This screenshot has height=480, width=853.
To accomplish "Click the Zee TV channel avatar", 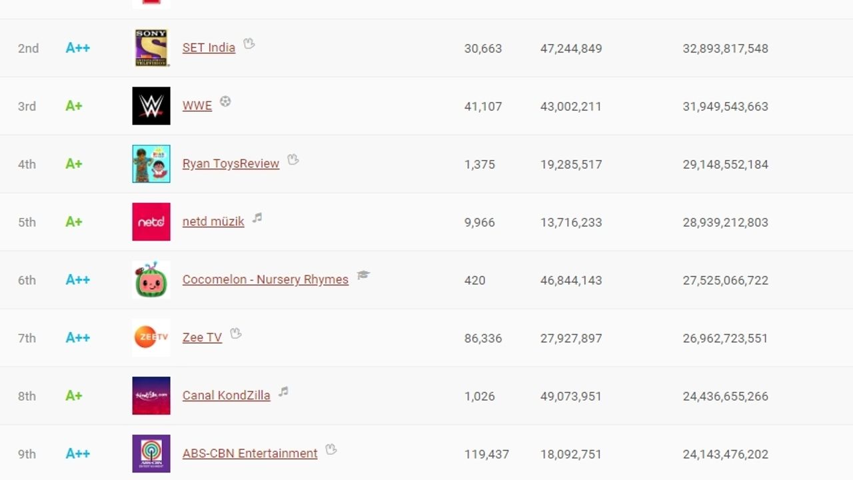I will [x=151, y=337].
